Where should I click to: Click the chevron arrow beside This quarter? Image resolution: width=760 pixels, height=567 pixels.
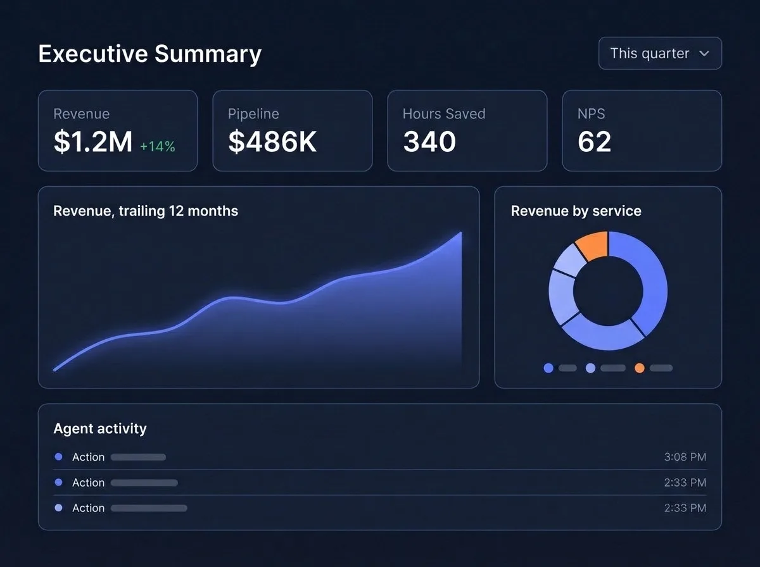(704, 54)
